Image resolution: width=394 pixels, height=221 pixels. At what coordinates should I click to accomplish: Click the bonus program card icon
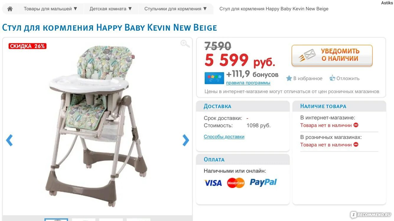(214, 78)
